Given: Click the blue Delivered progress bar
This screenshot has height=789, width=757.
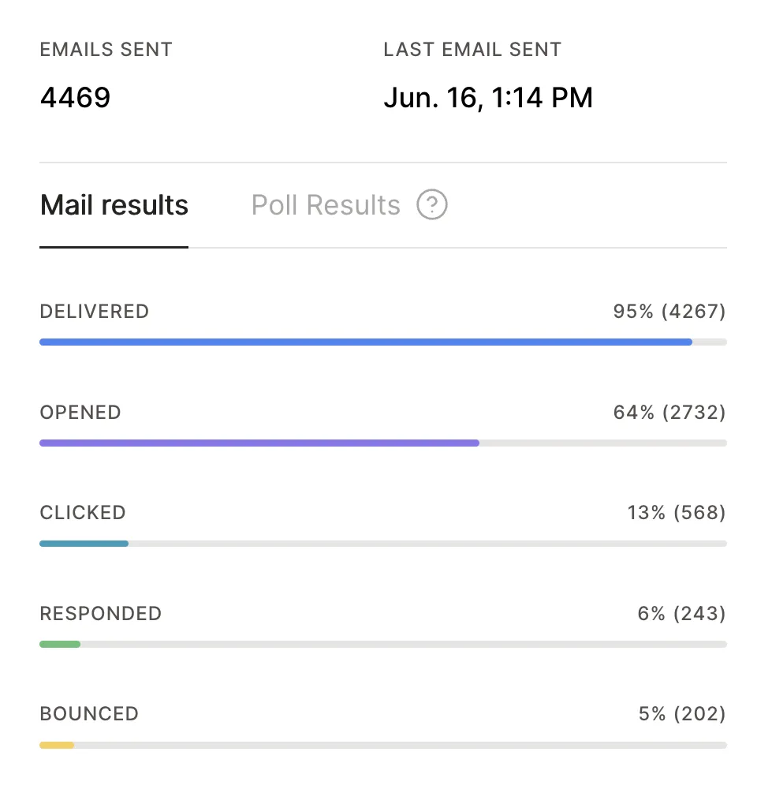Looking at the screenshot, I should (x=382, y=342).
